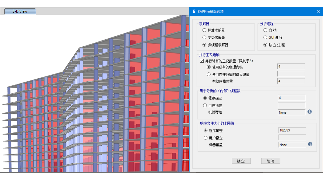Select the 多线程求解器 radio button
Image resolution: width=323 pixels, height=180 pixels.
204,45
